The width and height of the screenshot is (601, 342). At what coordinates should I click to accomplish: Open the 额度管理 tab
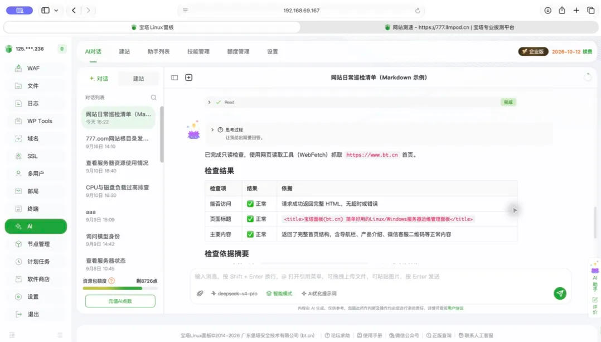point(238,51)
